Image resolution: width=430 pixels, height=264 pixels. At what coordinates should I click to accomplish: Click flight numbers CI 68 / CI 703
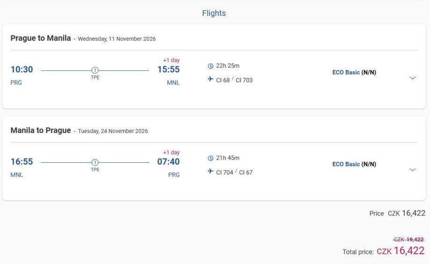click(234, 80)
